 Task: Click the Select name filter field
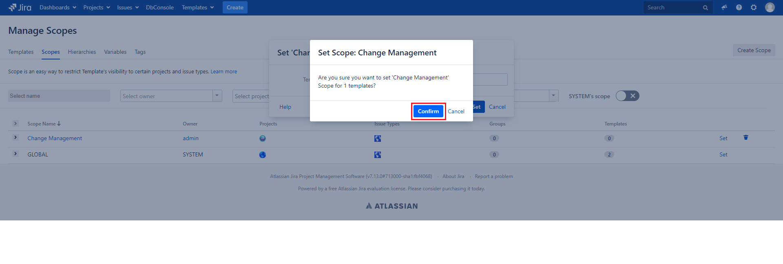[x=59, y=96]
